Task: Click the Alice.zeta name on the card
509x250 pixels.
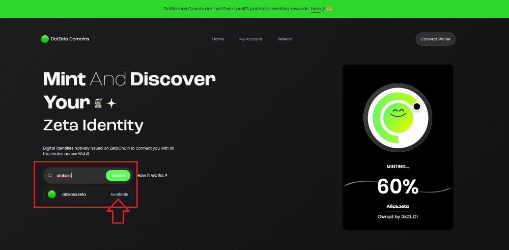Action: click(398, 207)
